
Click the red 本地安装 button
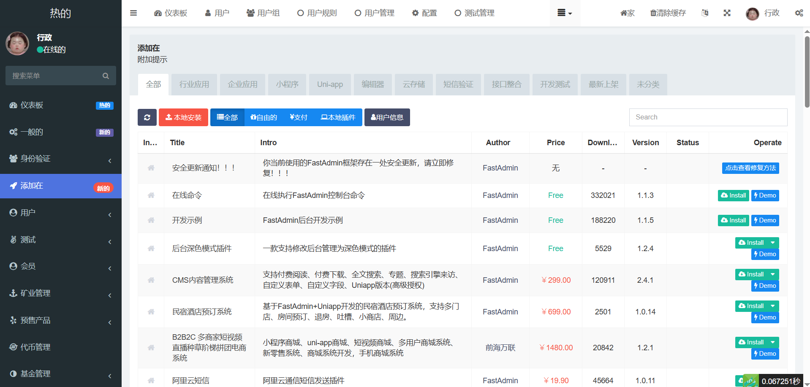point(183,117)
